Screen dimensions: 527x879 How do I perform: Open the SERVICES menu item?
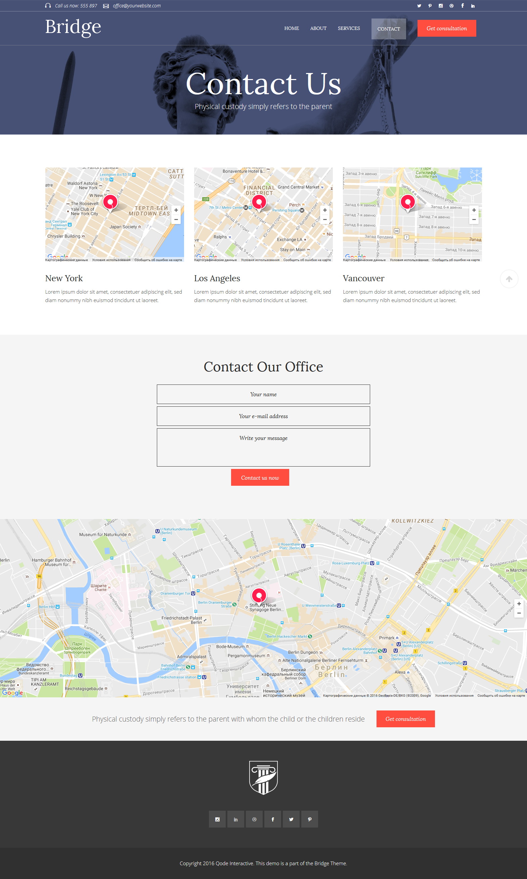click(349, 29)
